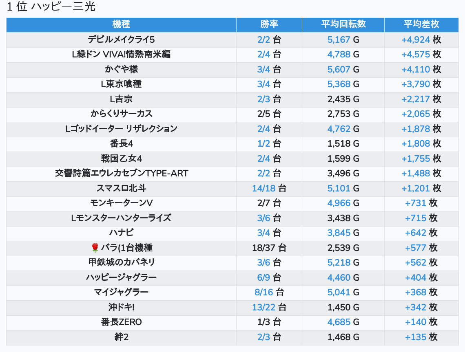
Task: Click the 機種 column header
Action: coord(121,24)
